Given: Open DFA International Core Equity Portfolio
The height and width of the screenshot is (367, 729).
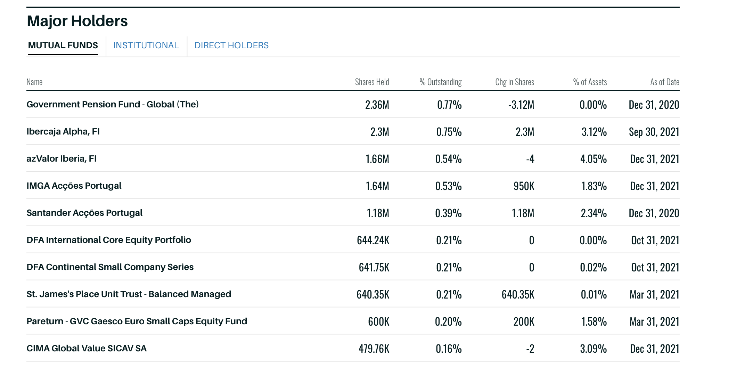Looking at the screenshot, I should 109,240.
